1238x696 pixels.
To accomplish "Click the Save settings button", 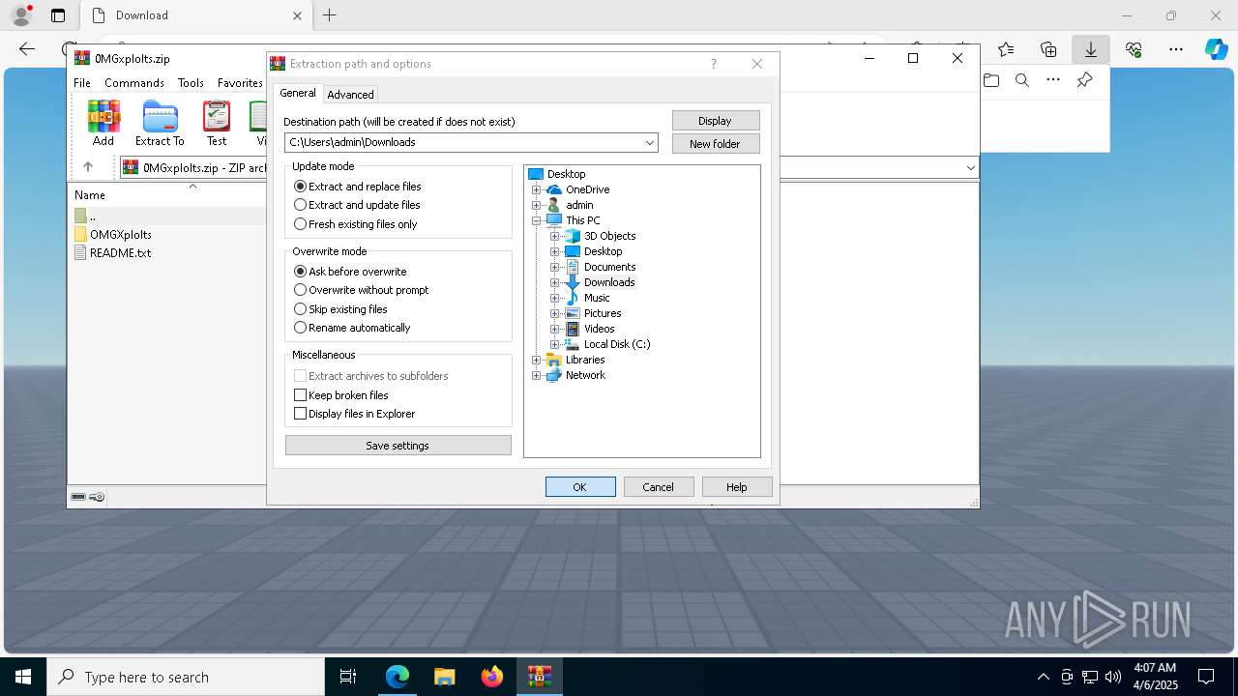I will click(x=398, y=446).
